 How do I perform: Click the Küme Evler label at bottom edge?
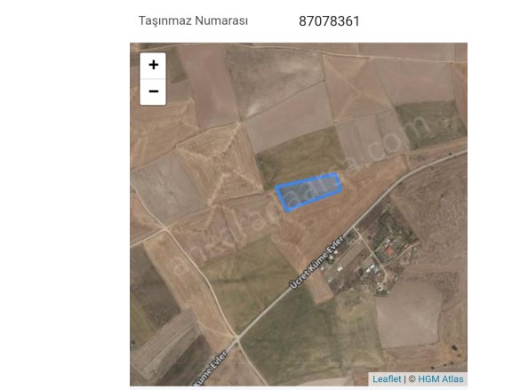tap(211, 369)
